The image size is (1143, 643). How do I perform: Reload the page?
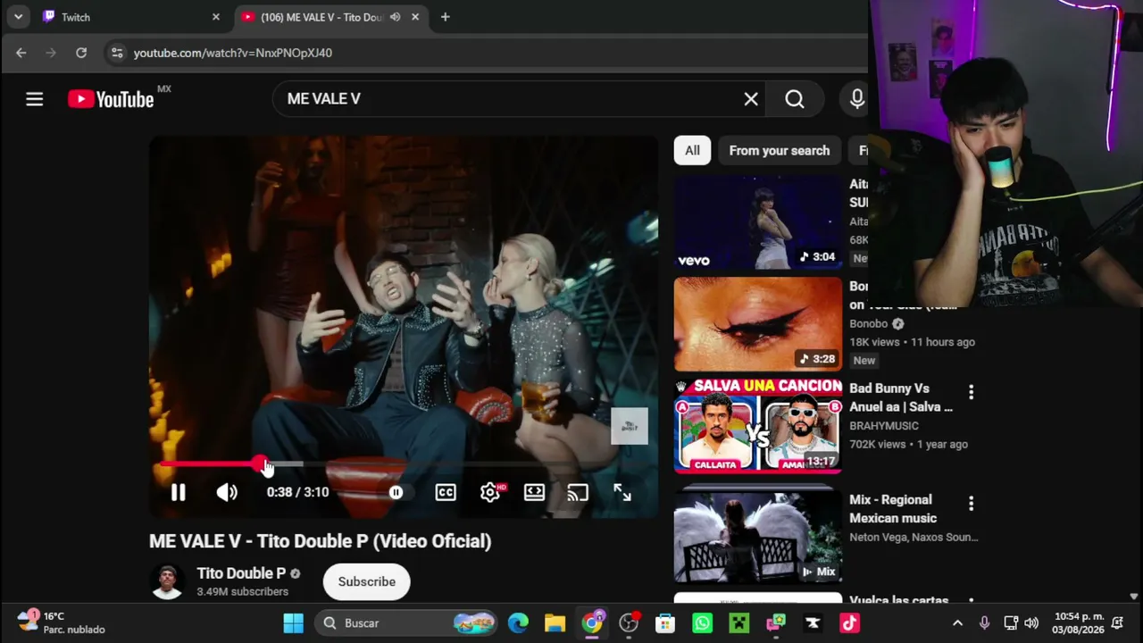click(x=81, y=53)
